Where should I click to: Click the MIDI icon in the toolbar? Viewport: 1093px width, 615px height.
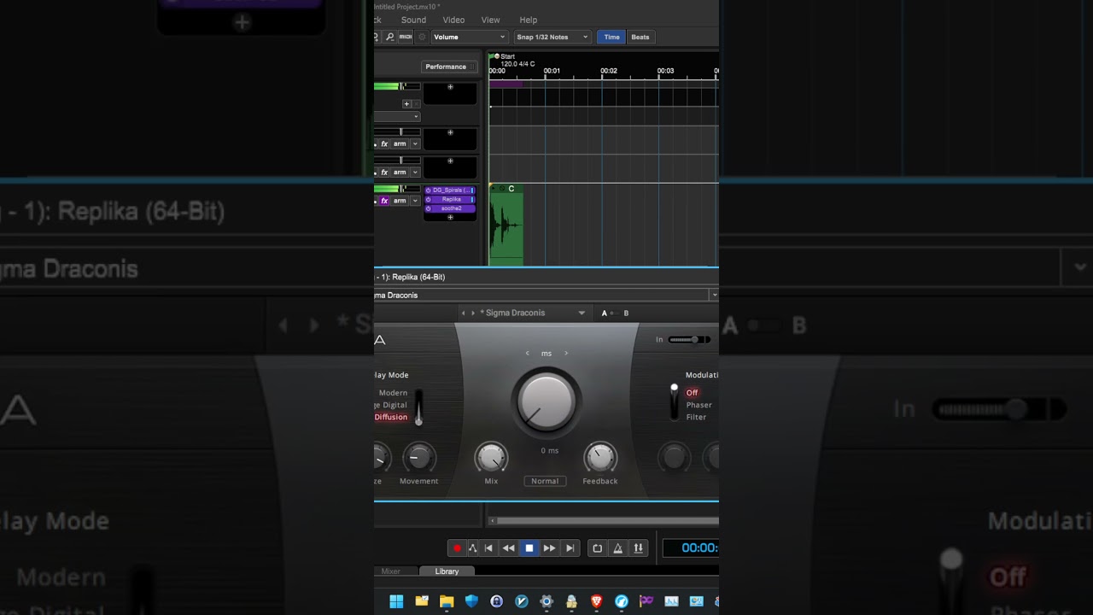click(406, 37)
